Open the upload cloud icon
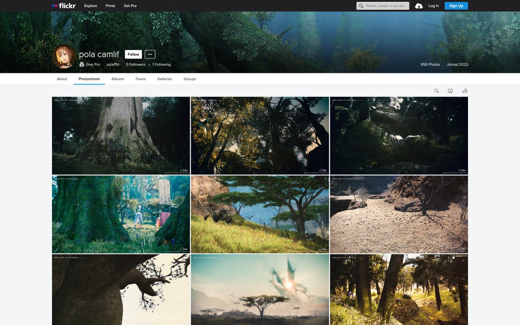 point(419,6)
